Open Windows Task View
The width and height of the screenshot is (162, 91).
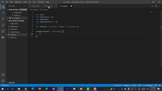click(x=13, y=89)
